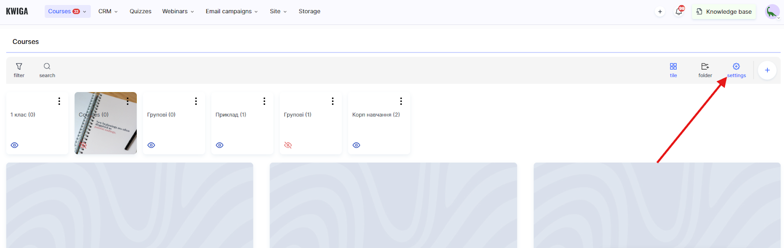784x248 pixels.
Task: Toggle visibility of Корп навчання folder
Action: [x=356, y=145]
